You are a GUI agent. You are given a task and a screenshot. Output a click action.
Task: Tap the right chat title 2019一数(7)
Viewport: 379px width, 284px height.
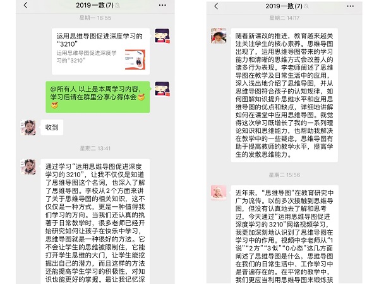tap(284, 6)
